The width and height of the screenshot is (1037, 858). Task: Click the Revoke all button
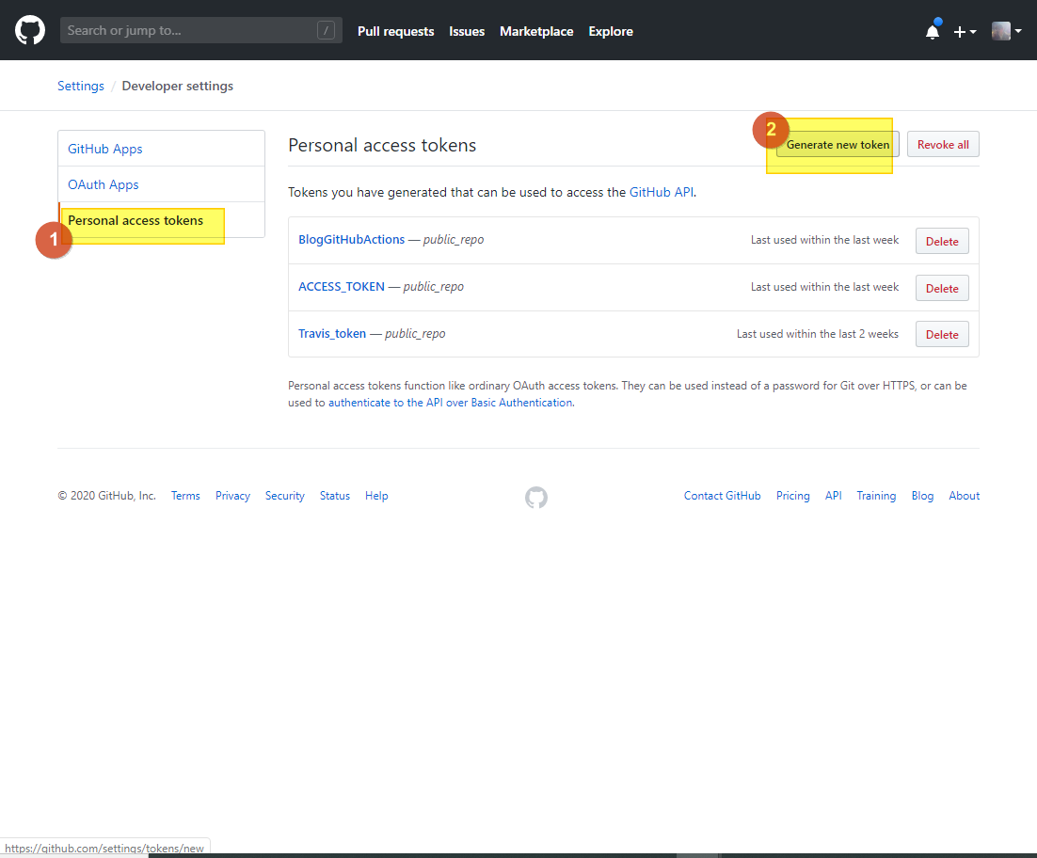(943, 144)
